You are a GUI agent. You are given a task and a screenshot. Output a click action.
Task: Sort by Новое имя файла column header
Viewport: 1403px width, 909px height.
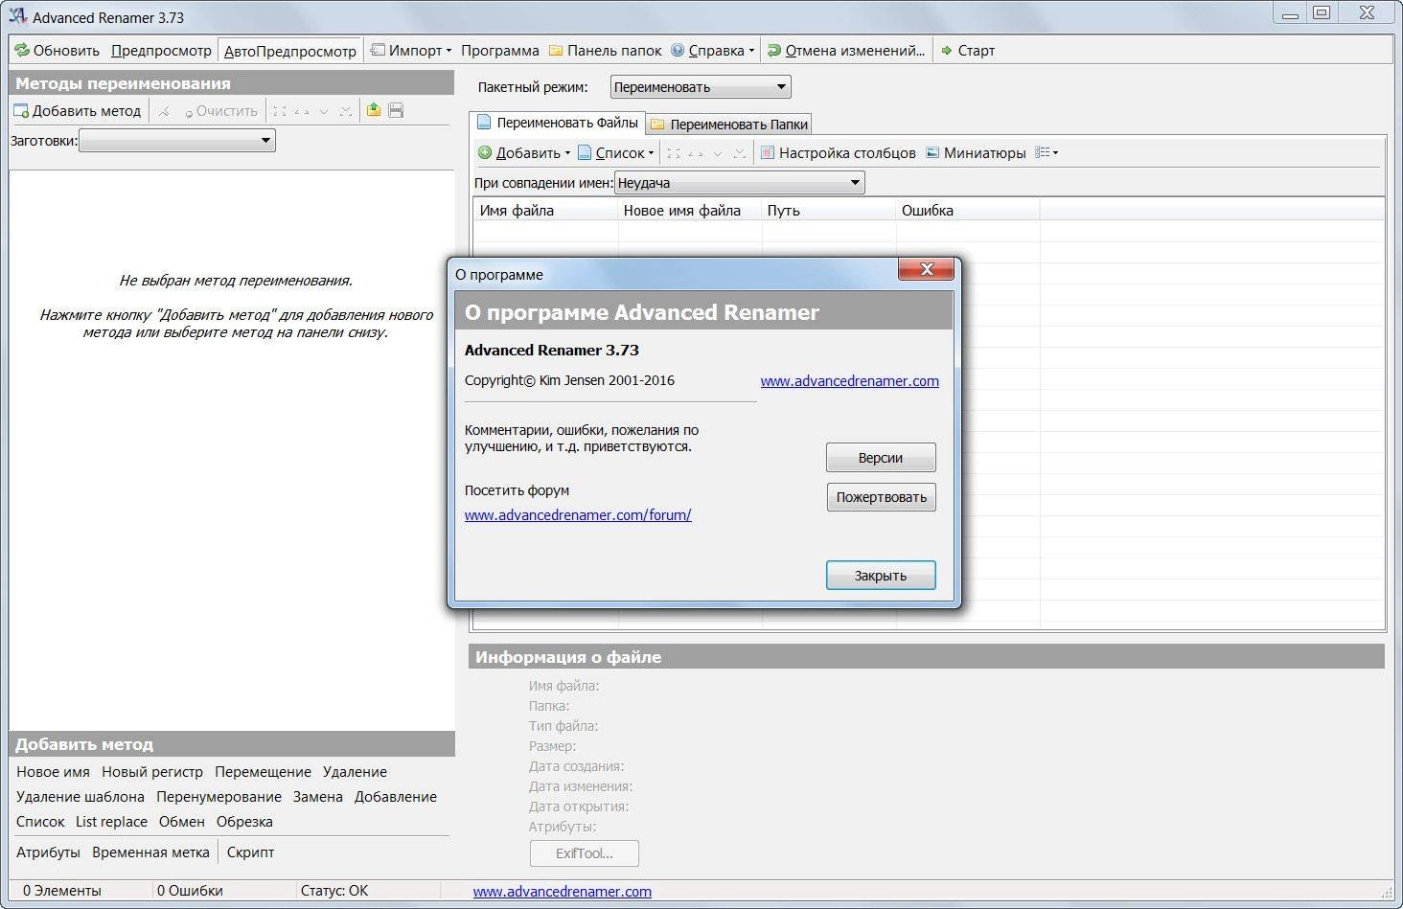point(690,211)
